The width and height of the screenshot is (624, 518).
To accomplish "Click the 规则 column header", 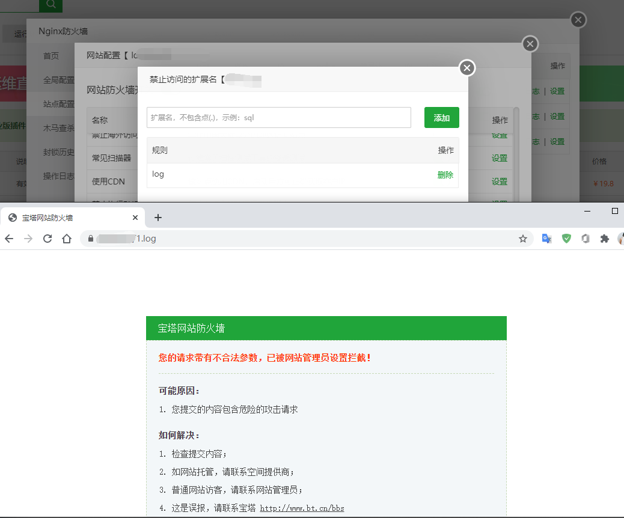I will (159, 150).
